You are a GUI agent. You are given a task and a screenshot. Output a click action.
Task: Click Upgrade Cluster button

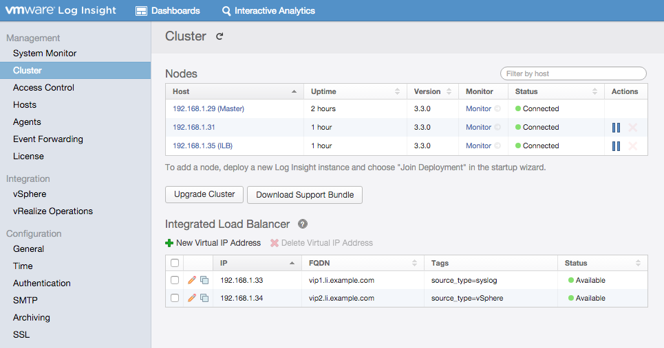click(x=204, y=194)
